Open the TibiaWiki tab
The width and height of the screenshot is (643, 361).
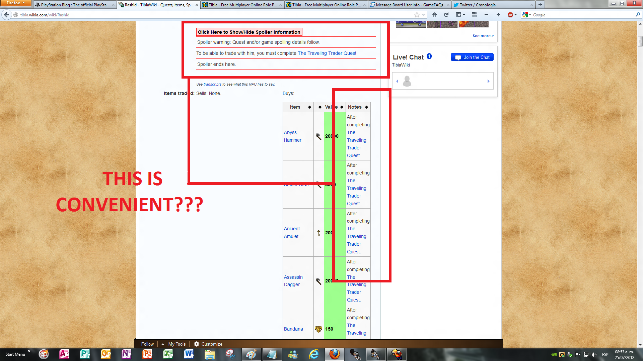pos(157,4)
